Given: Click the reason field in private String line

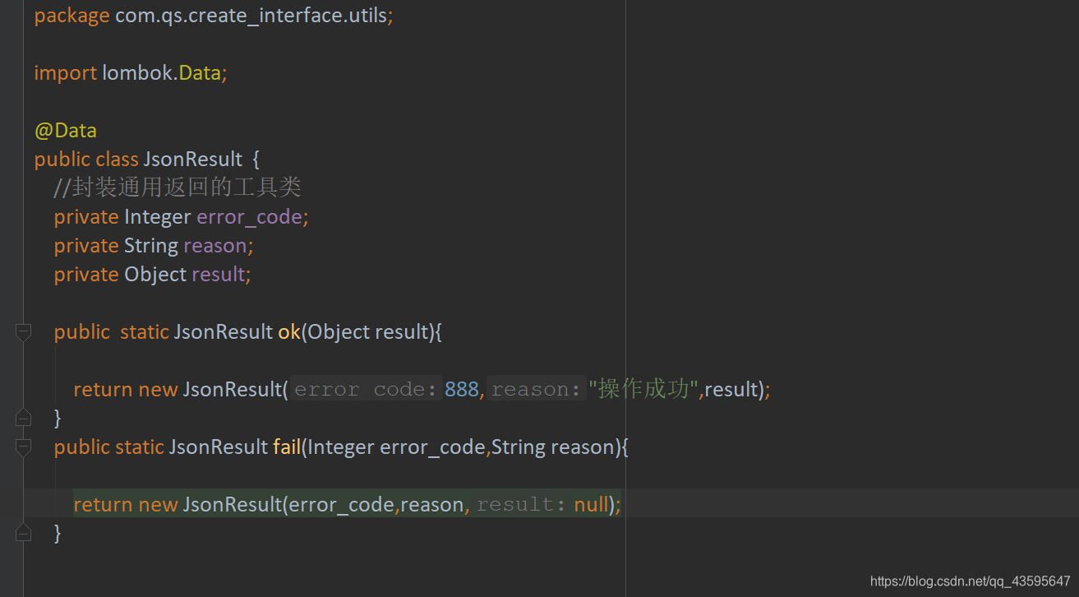Looking at the screenshot, I should (215, 246).
